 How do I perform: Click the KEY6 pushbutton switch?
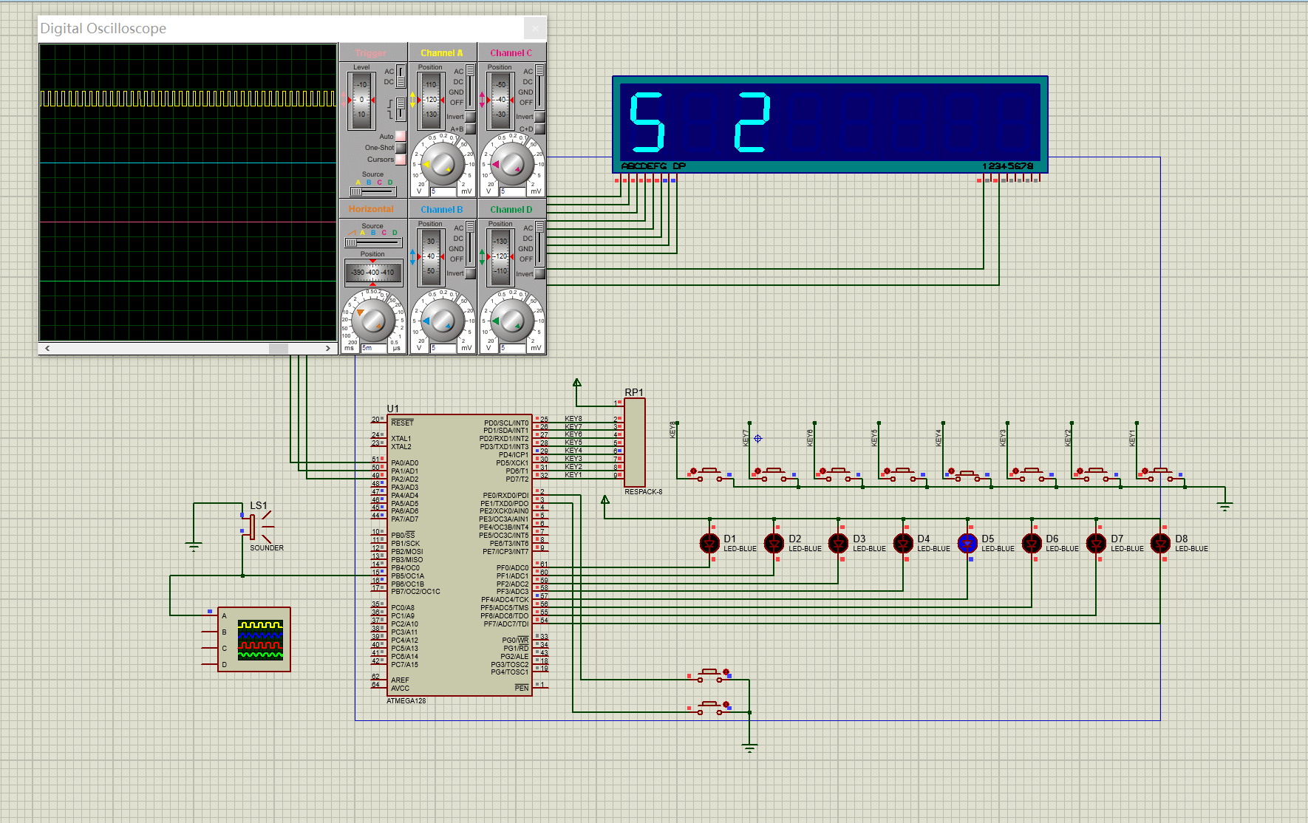tap(838, 473)
